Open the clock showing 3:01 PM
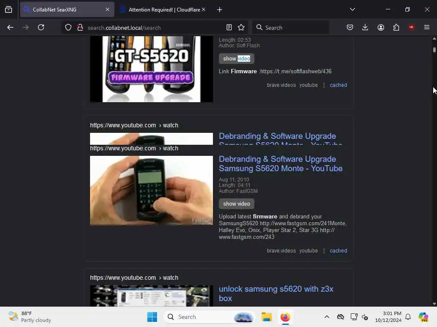 (388, 317)
